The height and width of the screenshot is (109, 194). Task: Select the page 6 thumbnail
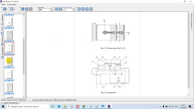(x=9, y=35)
